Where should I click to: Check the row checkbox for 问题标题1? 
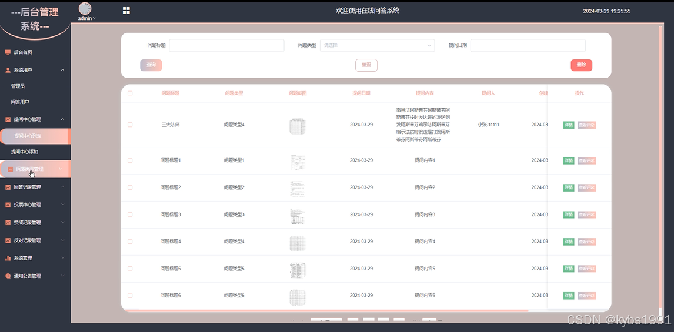click(x=130, y=160)
